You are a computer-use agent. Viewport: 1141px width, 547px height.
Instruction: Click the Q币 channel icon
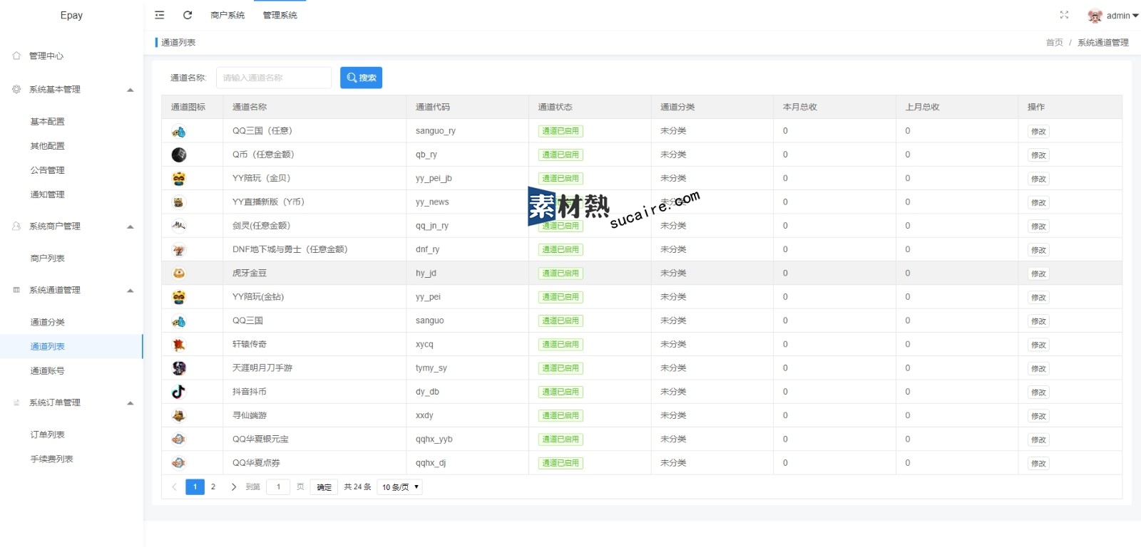point(179,155)
